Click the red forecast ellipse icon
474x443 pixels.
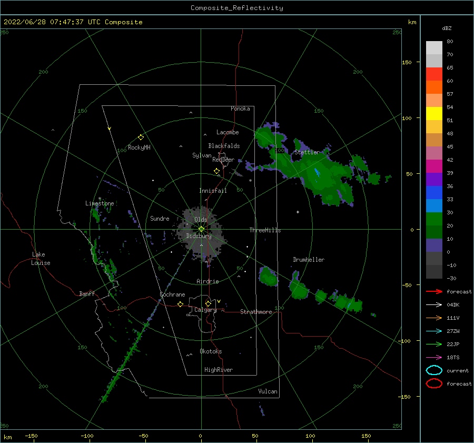434,383
